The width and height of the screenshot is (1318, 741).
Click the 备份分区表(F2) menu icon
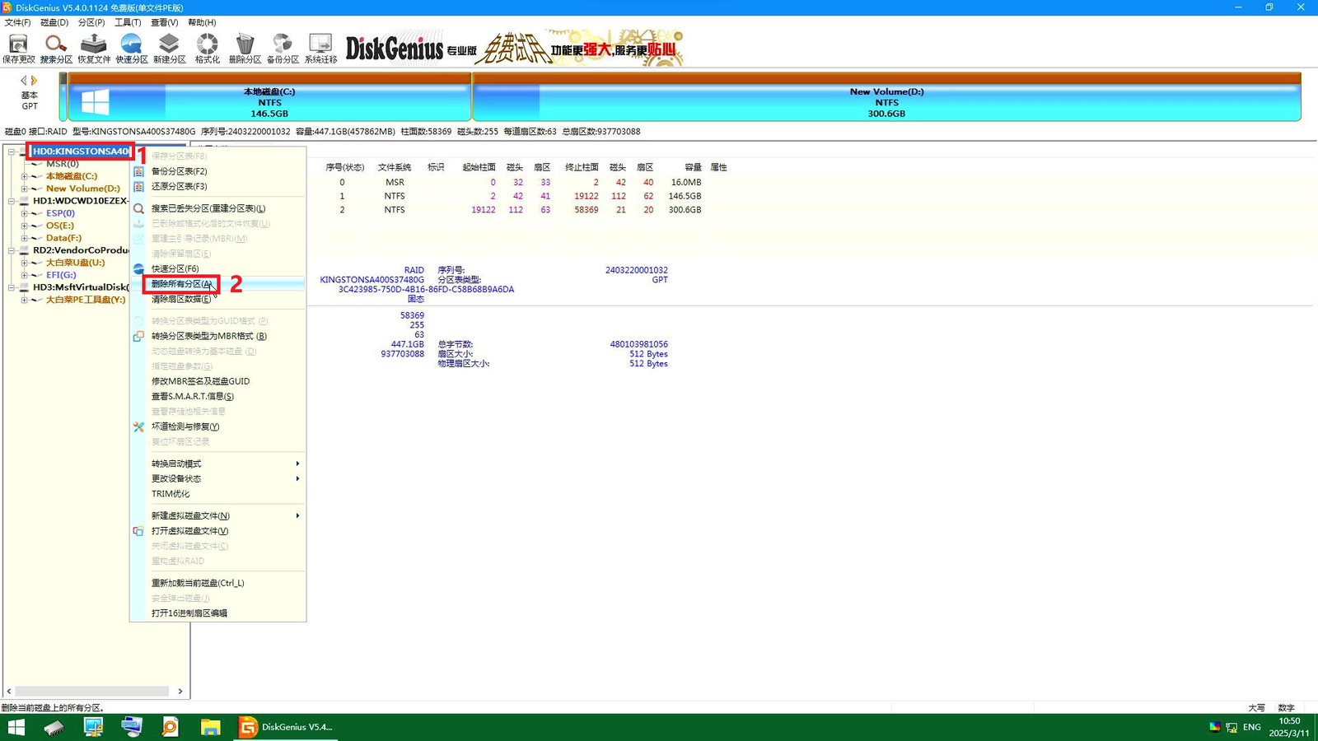pos(138,171)
